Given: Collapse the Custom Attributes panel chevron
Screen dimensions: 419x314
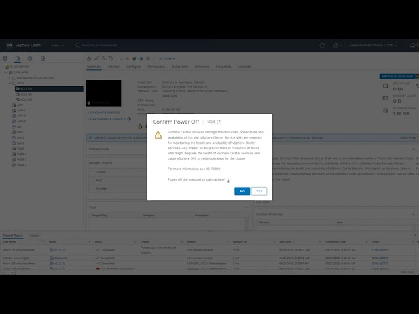Looking at the screenshot, I should (x=413, y=215).
